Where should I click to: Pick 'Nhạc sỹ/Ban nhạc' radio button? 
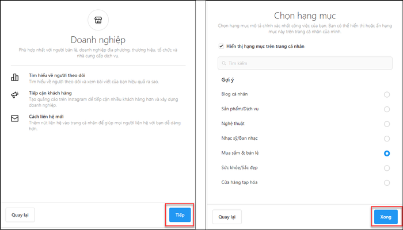(x=386, y=139)
